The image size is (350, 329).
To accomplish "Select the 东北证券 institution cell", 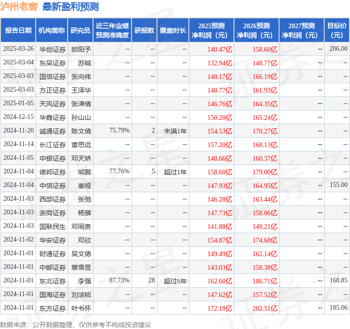I will pyautogui.click(x=53, y=281).
